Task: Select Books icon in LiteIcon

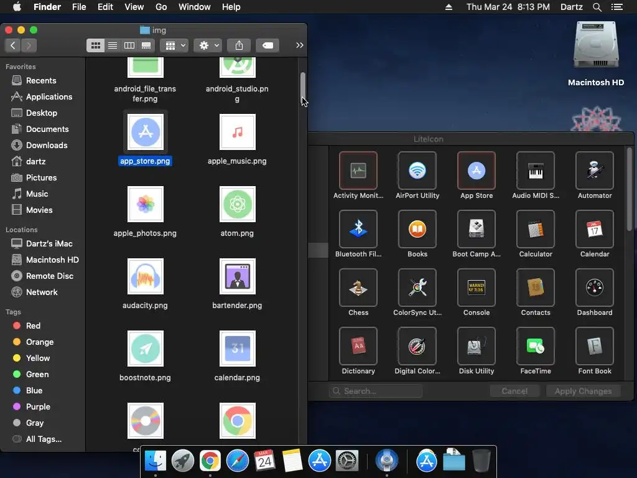Action: [x=417, y=229]
